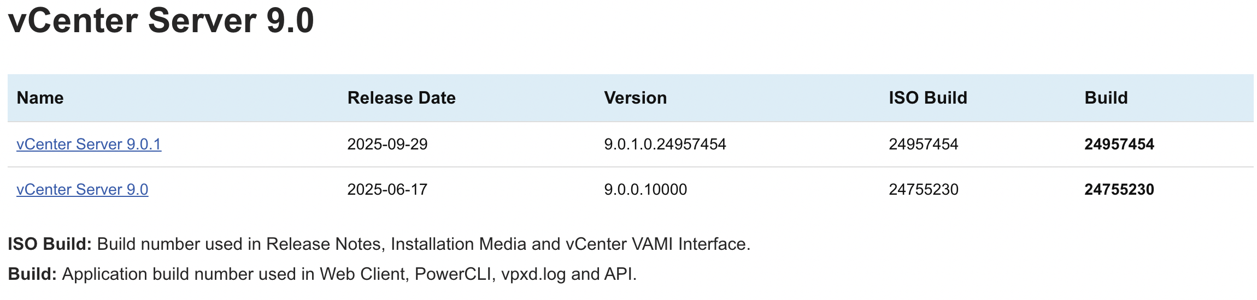Image resolution: width=1257 pixels, height=300 pixels.
Task: Select version cell 9.0.0.10000
Action: pyautogui.click(x=645, y=189)
